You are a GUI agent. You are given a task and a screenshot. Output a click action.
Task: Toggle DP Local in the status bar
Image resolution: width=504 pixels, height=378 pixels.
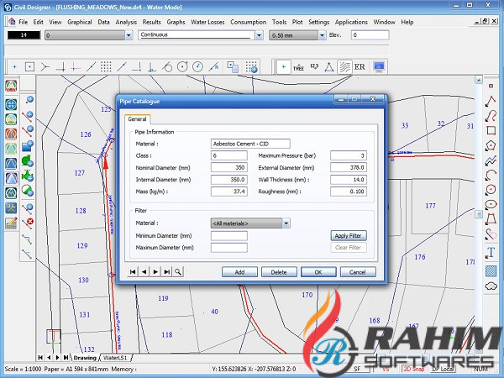(x=444, y=369)
